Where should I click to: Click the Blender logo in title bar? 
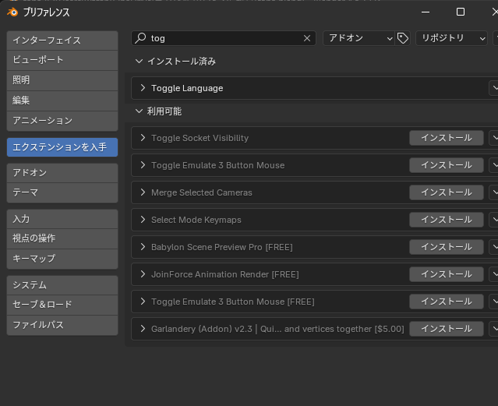12,12
